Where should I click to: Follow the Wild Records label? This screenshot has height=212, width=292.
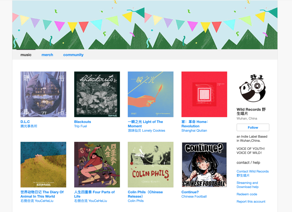(253, 127)
